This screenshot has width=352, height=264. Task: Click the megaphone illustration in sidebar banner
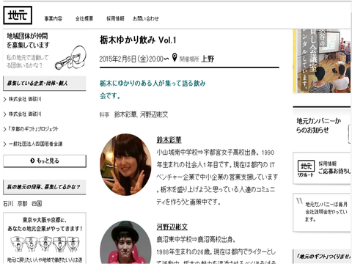pos(70,58)
